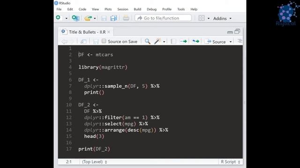Click line 2 code DF <- mtcars
300x168 pixels.
96,55
